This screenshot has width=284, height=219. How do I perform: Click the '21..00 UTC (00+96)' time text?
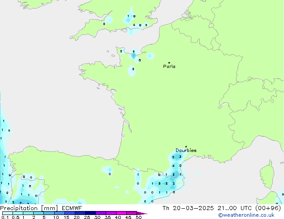pyautogui.click(x=249, y=208)
